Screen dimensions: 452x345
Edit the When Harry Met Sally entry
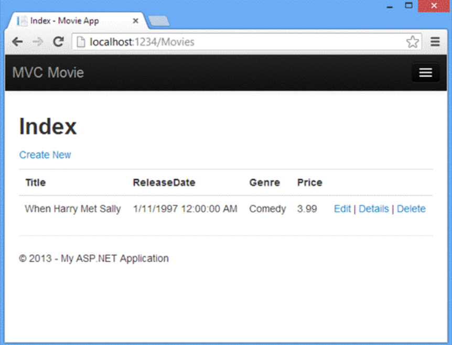pos(342,209)
